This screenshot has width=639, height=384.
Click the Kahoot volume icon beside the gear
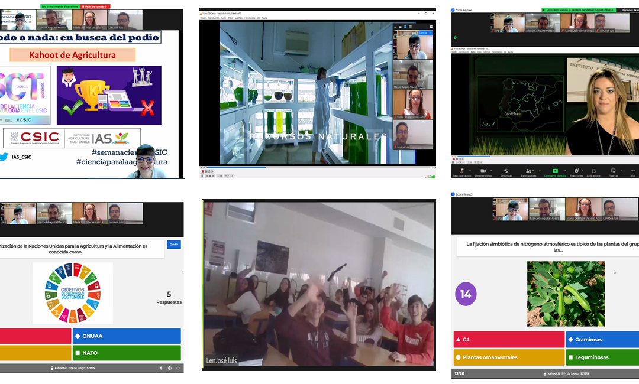[x=160, y=368]
